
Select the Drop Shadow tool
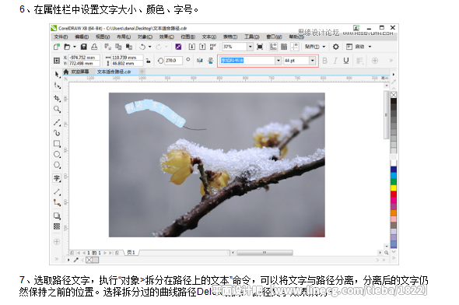[x=57, y=216]
